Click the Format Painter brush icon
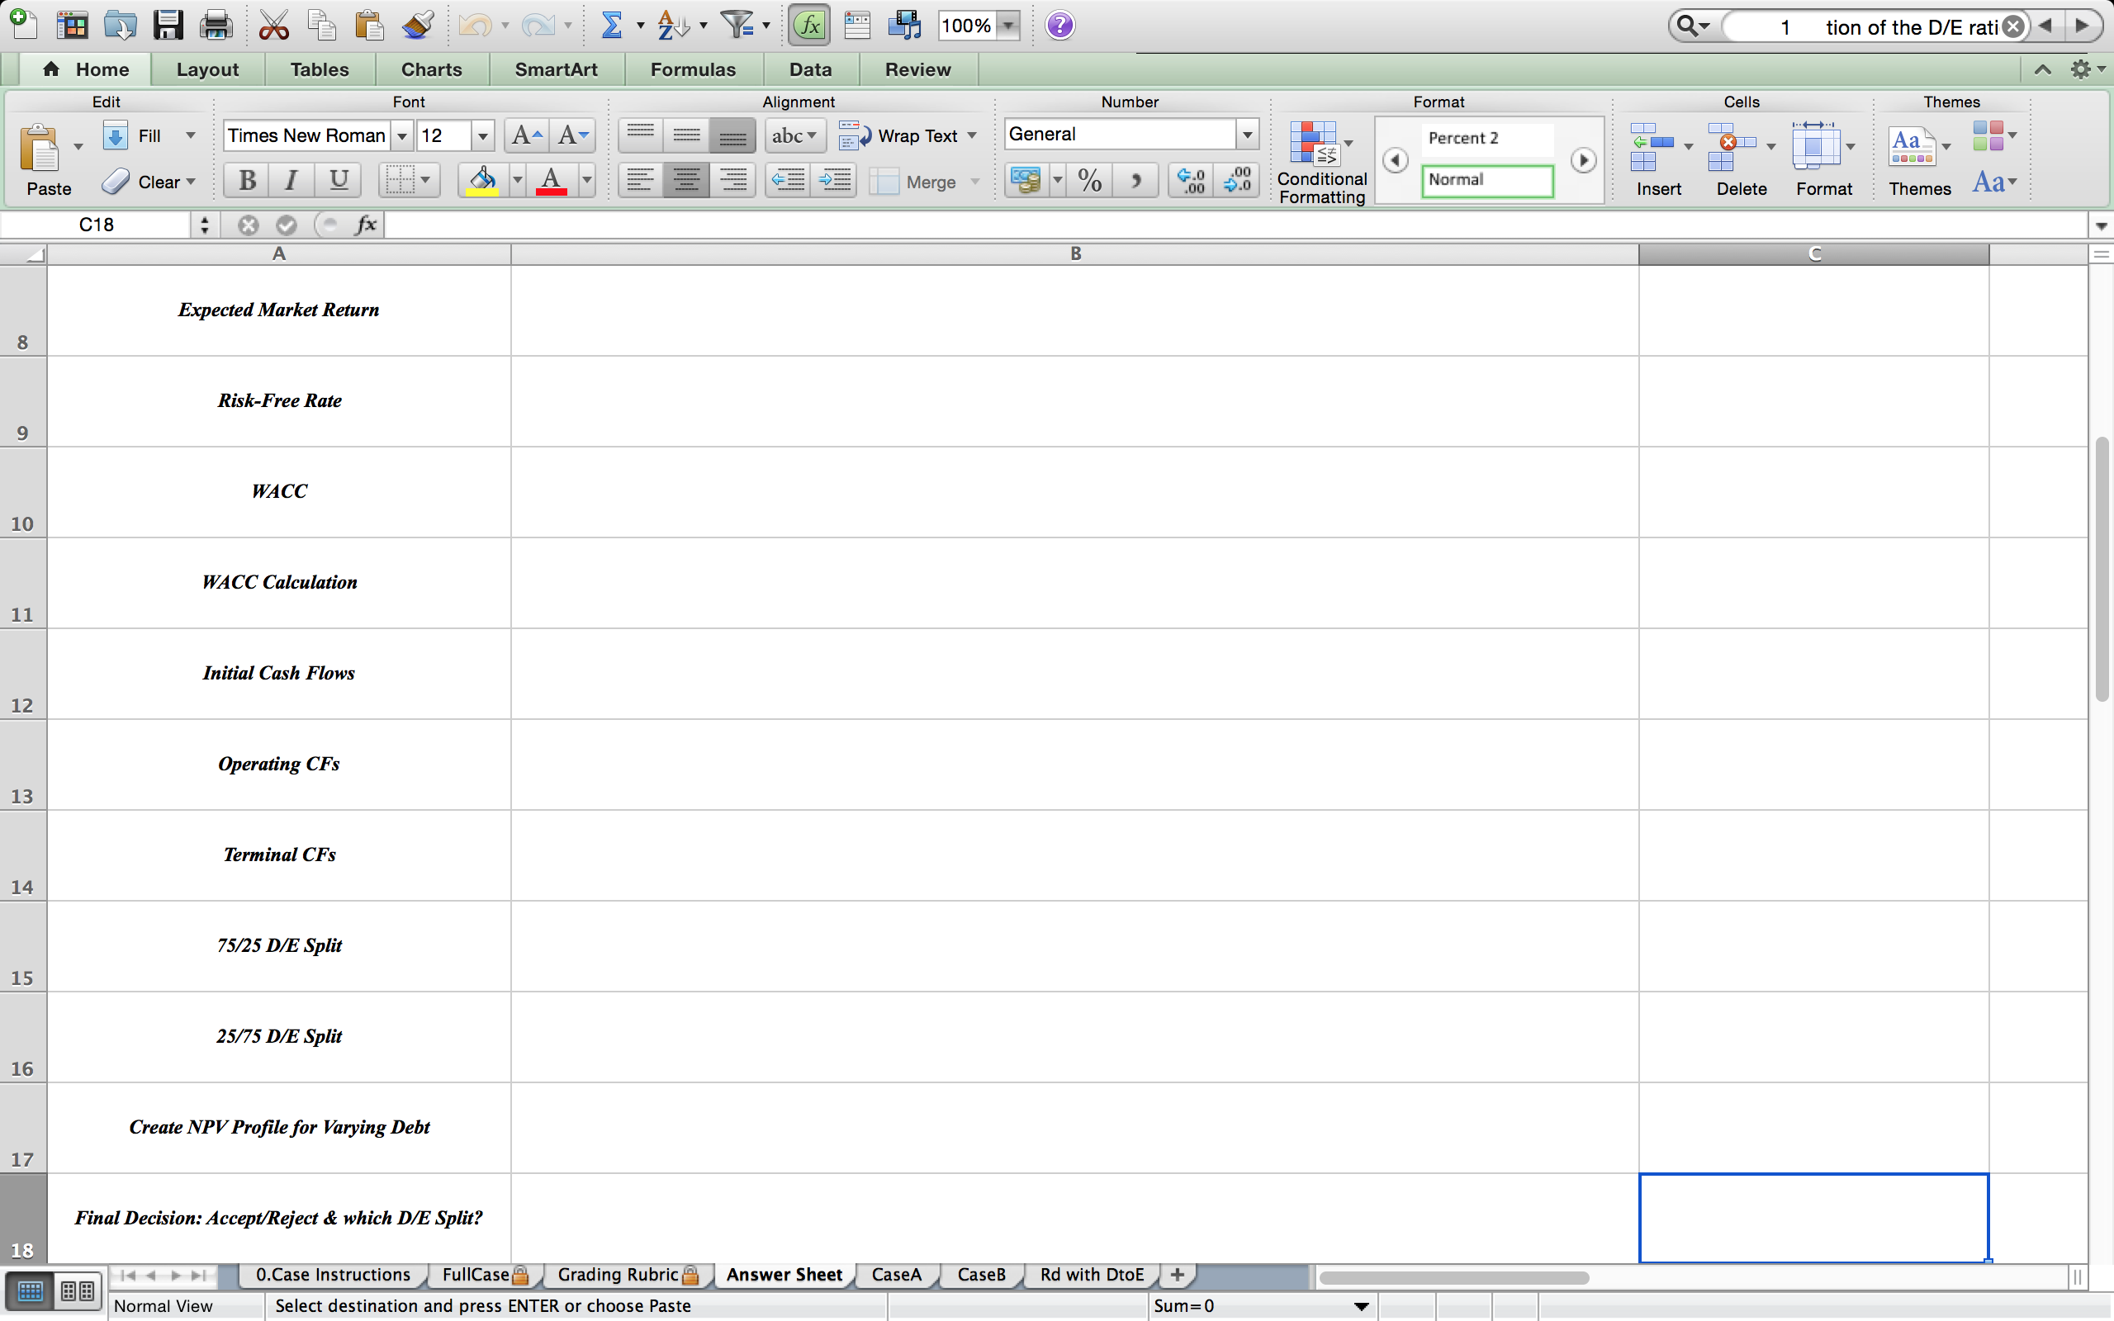Screen dimensions: 2114x1321 point(418,25)
